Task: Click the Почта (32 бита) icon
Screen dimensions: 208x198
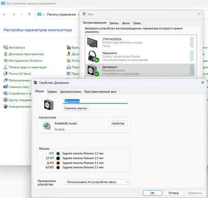Action: [6, 74]
